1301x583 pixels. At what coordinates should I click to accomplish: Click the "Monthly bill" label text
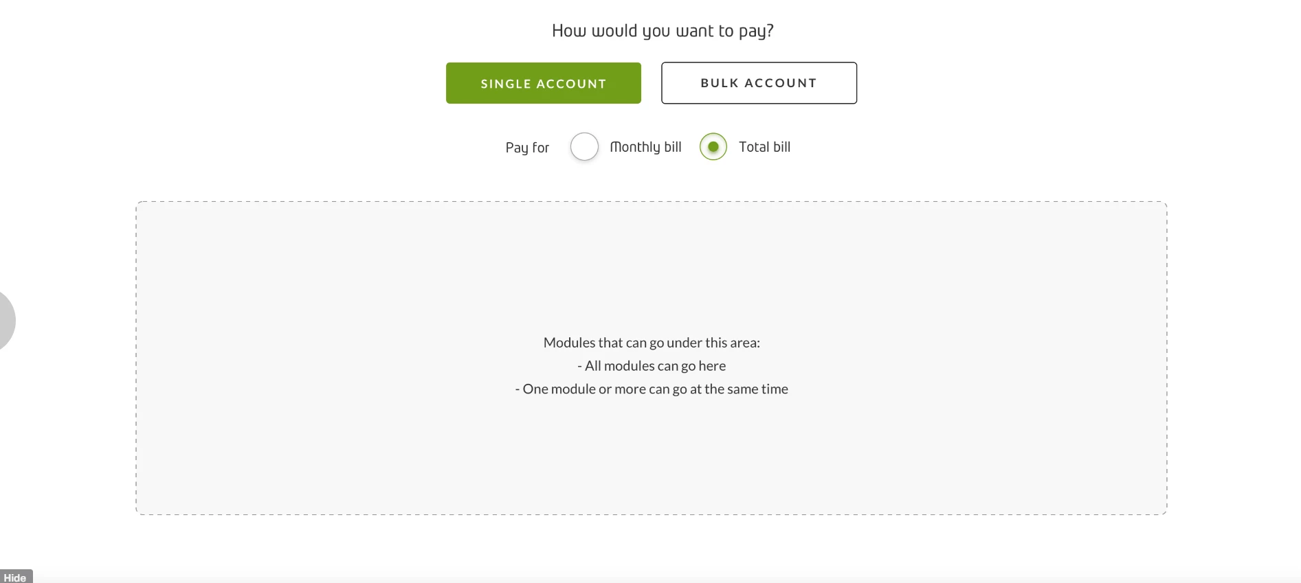click(645, 147)
